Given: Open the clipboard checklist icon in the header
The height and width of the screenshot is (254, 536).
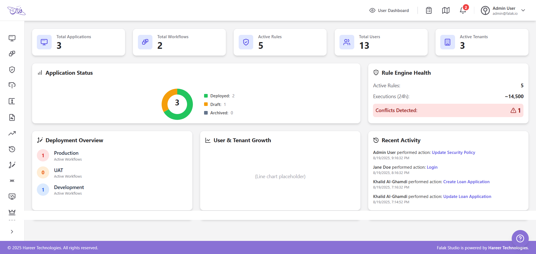Looking at the screenshot, I should (x=429, y=10).
